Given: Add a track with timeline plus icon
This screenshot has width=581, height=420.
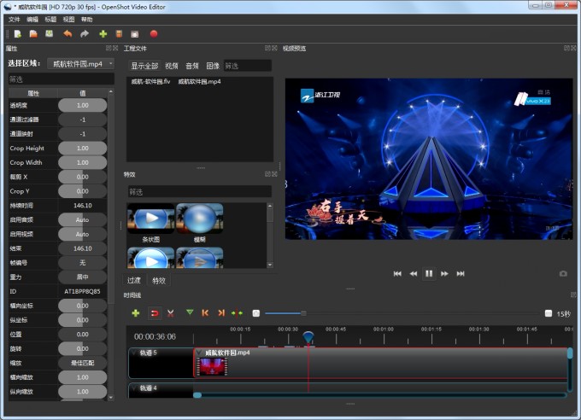Looking at the screenshot, I should tap(136, 313).
